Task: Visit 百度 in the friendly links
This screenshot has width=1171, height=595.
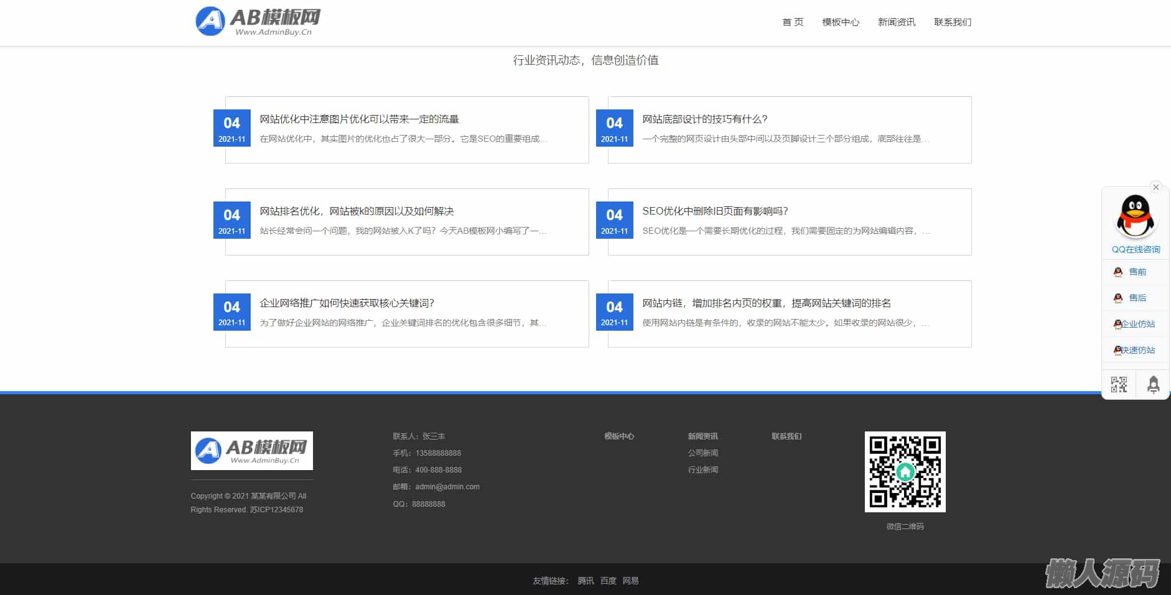Action: point(608,581)
